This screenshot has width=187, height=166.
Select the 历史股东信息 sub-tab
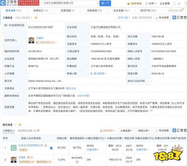(26, 130)
